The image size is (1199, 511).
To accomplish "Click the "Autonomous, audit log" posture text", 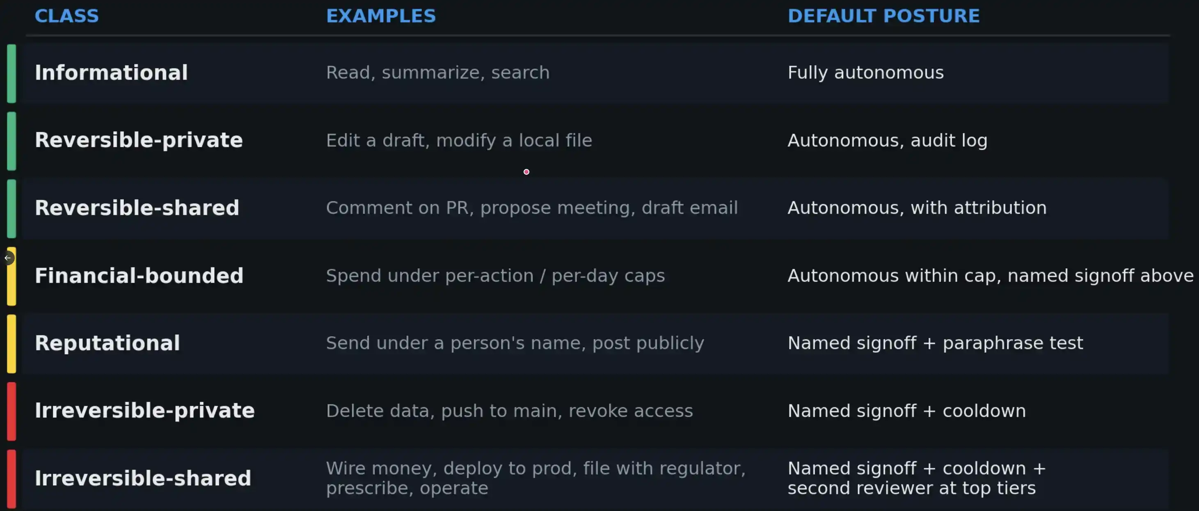I will point(887,141).
